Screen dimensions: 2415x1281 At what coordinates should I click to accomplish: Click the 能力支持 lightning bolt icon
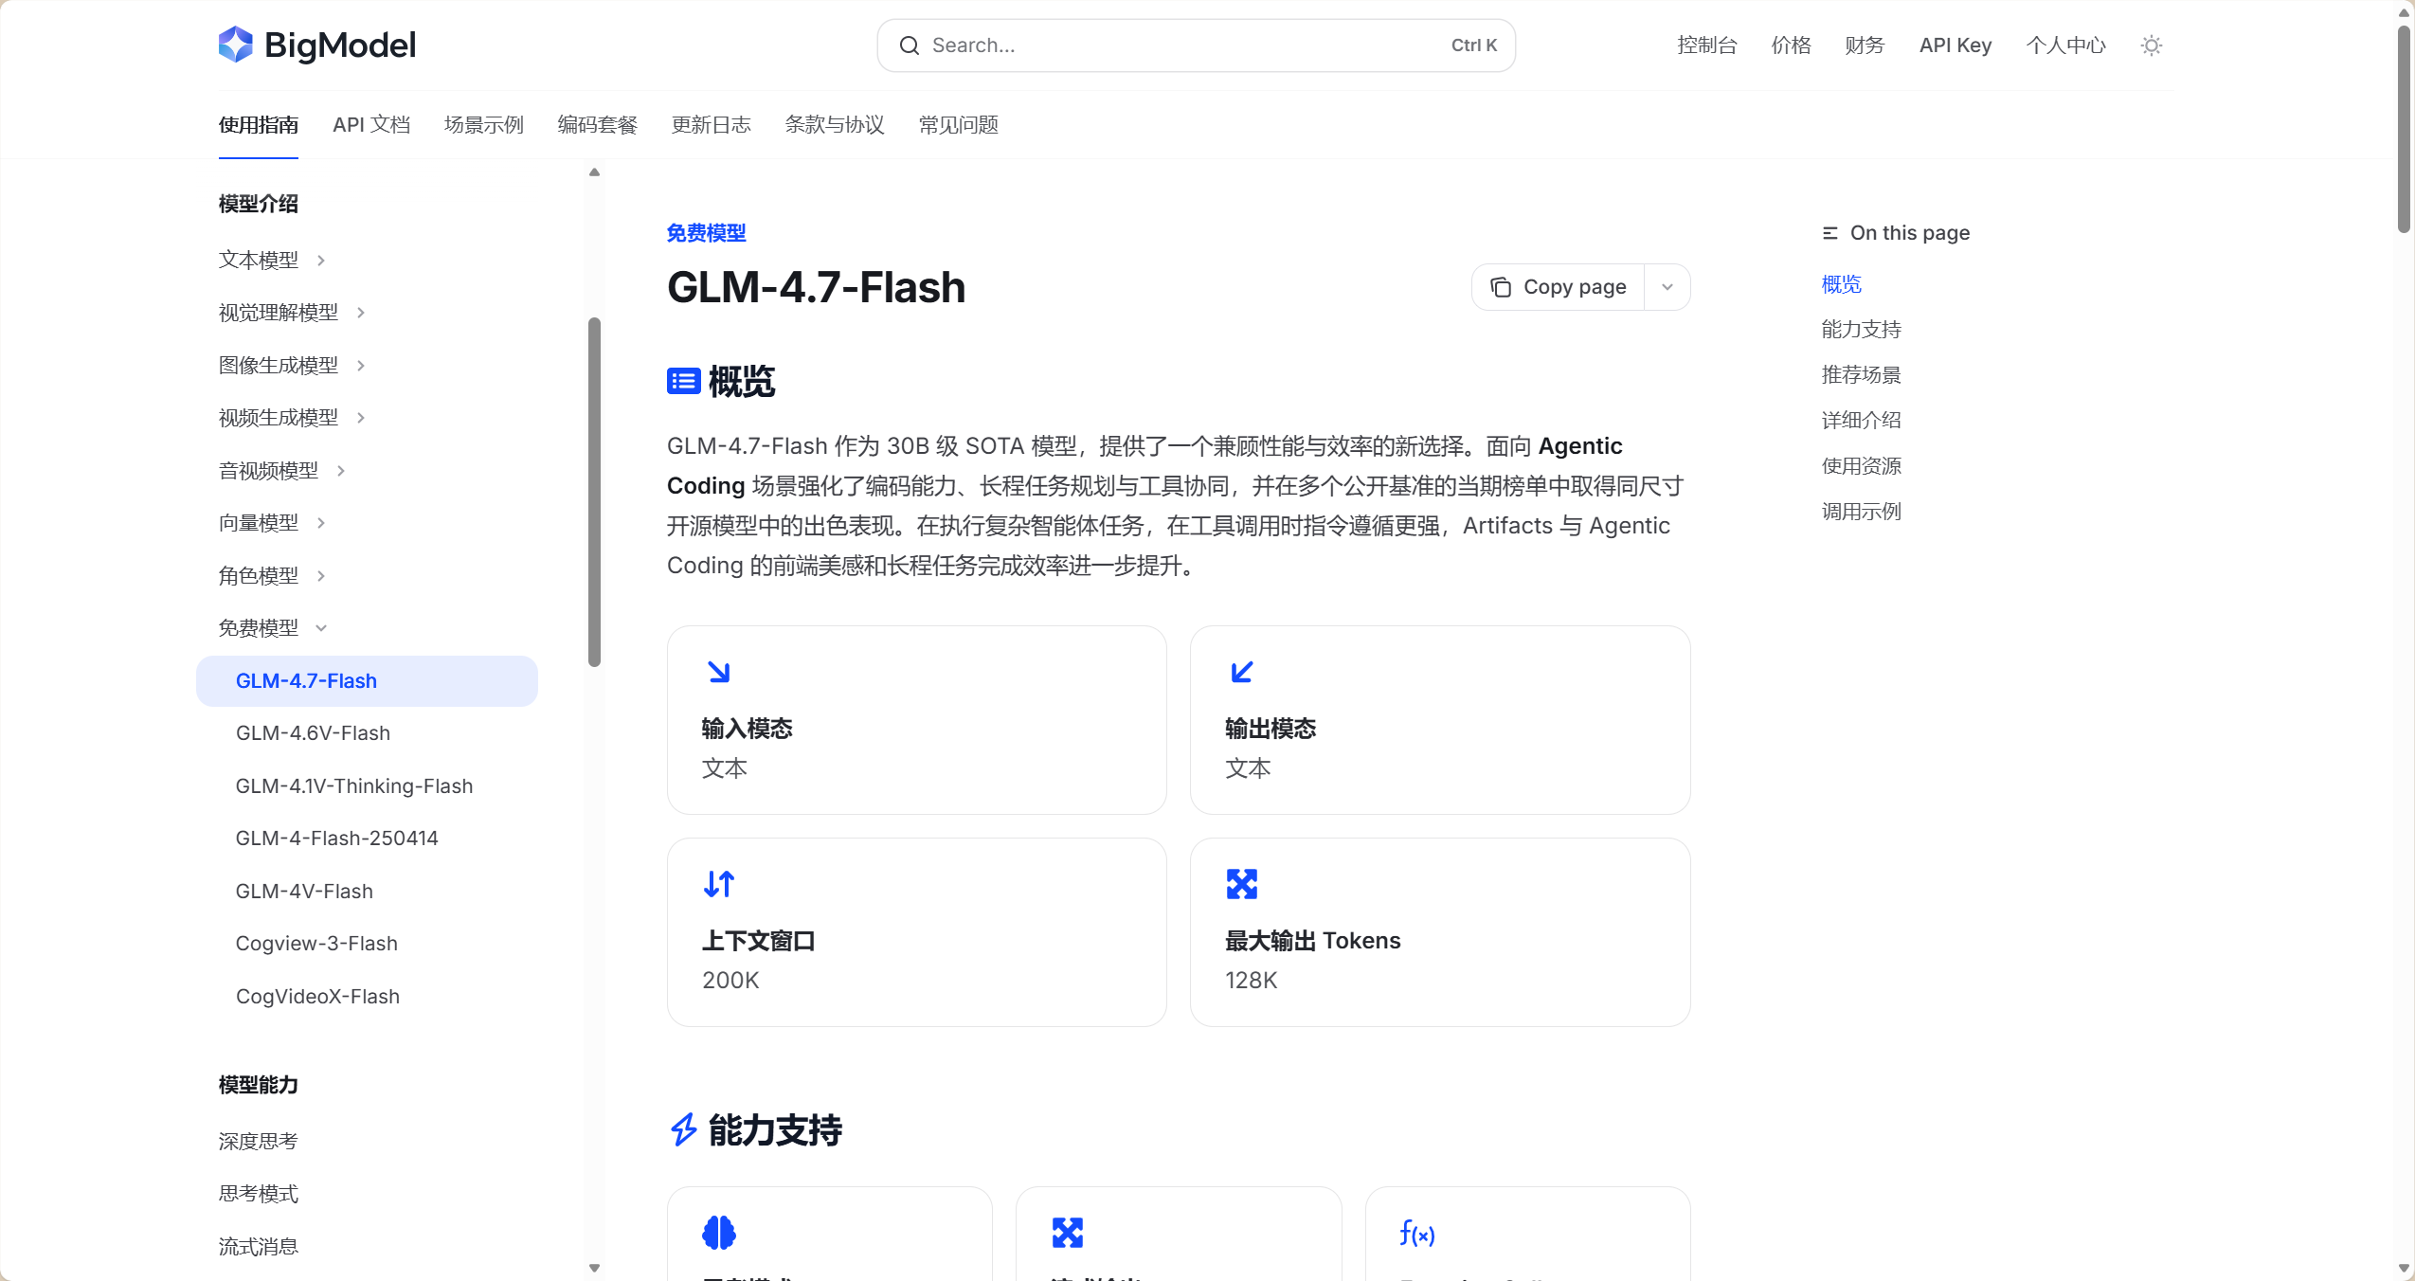click(x=683, y=1130)
